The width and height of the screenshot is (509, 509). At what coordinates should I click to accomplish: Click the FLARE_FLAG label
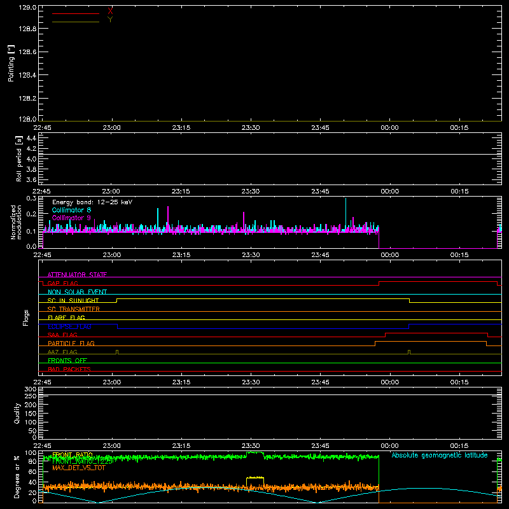pos(66,317)
